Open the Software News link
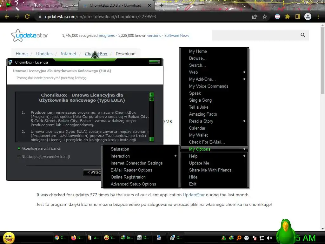This screenshot has width=325, height=244. pyautogui.click(x=176, y=36)
